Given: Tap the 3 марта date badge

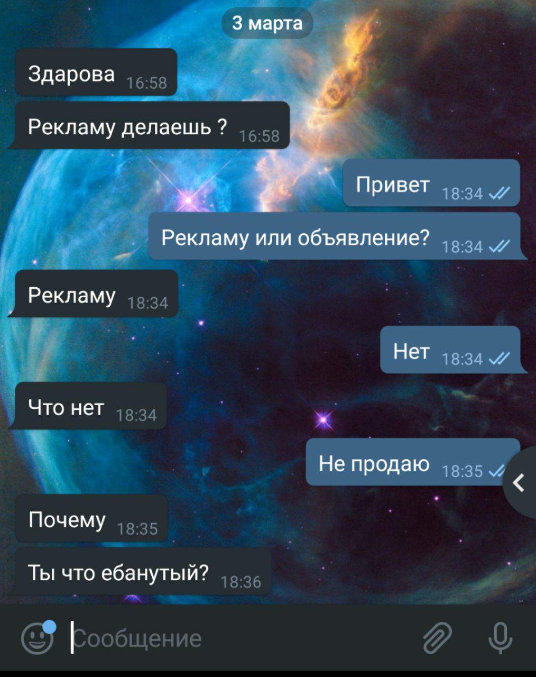Looking at the screenshot, I should 267,23.
